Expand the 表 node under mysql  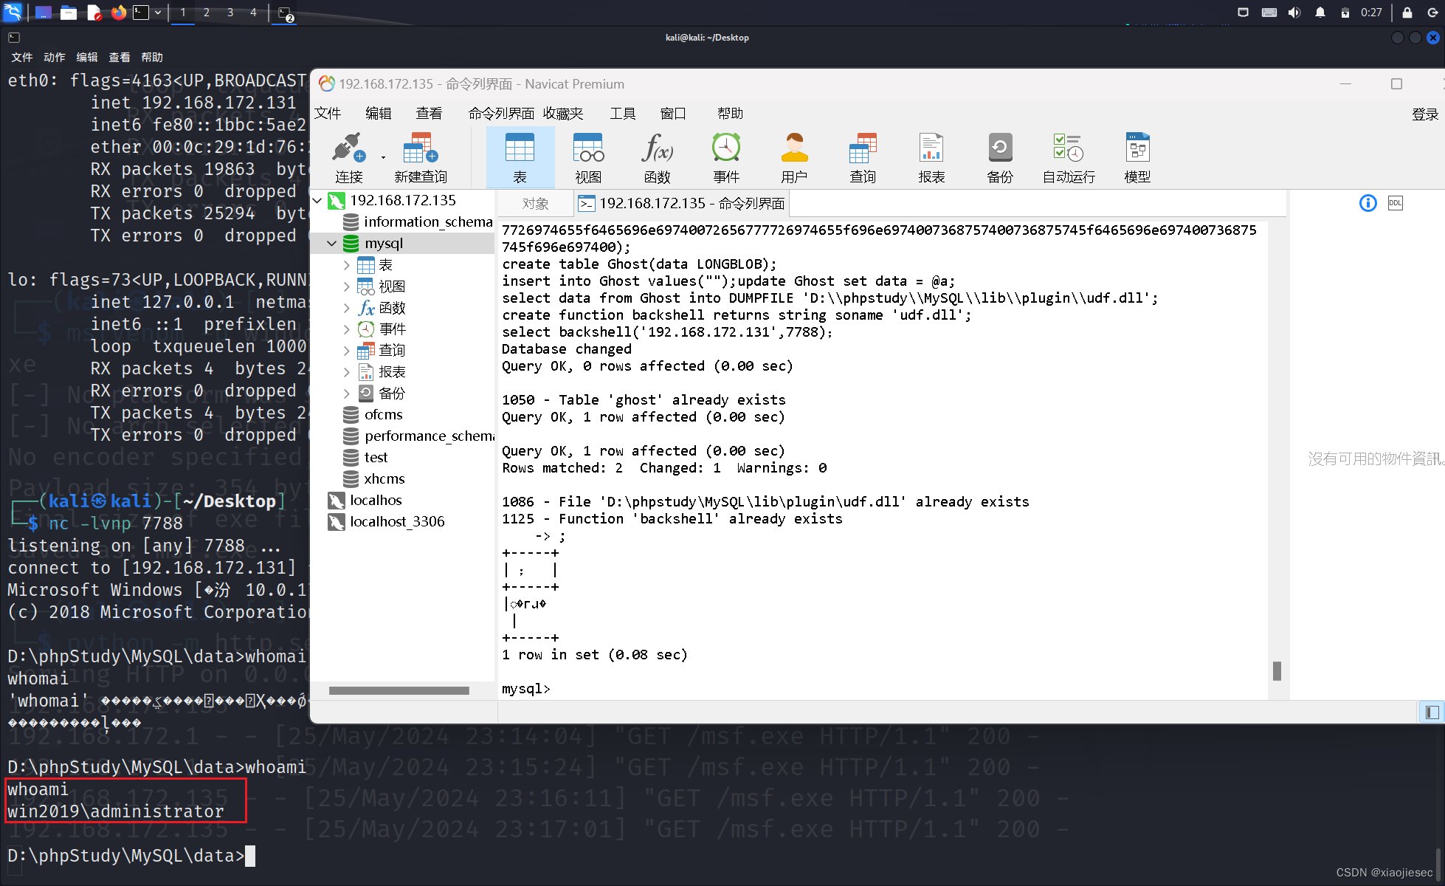click(x=347, y=264)
